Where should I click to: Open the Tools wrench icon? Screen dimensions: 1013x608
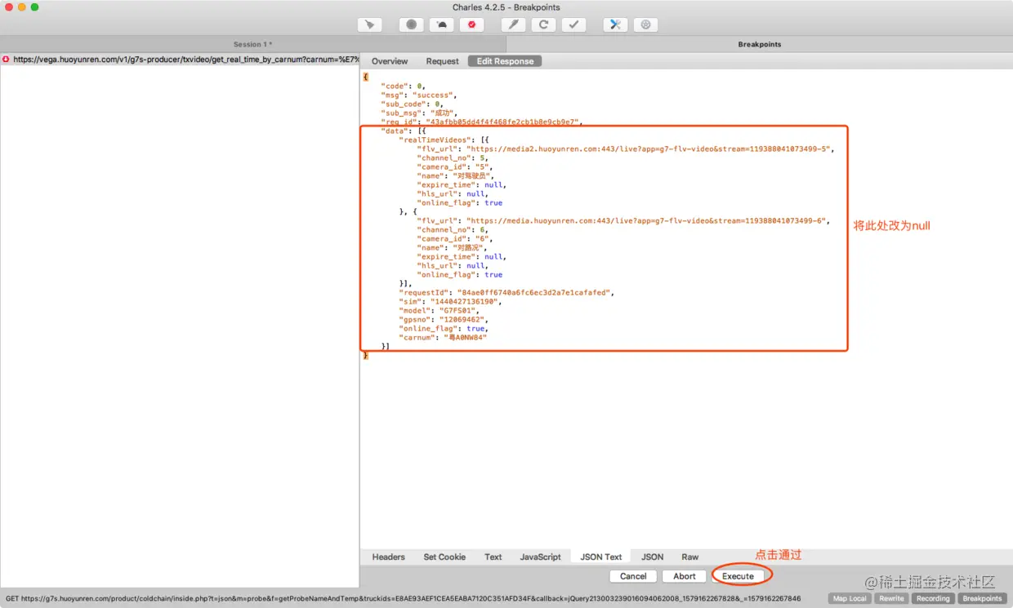pos(615,24)
